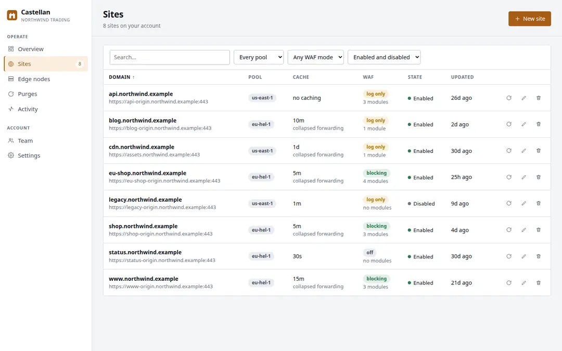The image size is (562, 351).
Task: Delete the legacy.northwind.example site
Action: pos(539,203)
